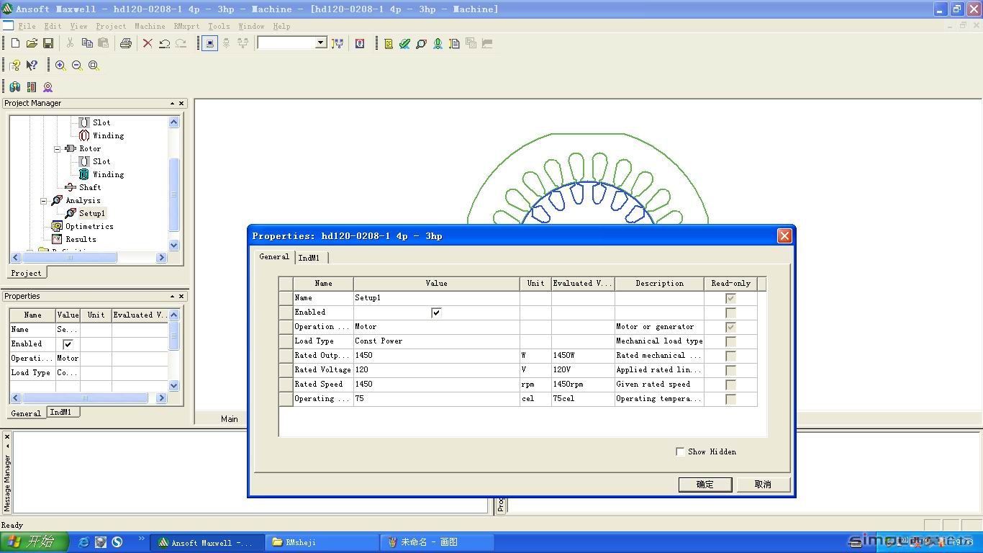Click the 取消 (Cancel) button
This screenshot has width=983, height=553.
click(763, 485)
